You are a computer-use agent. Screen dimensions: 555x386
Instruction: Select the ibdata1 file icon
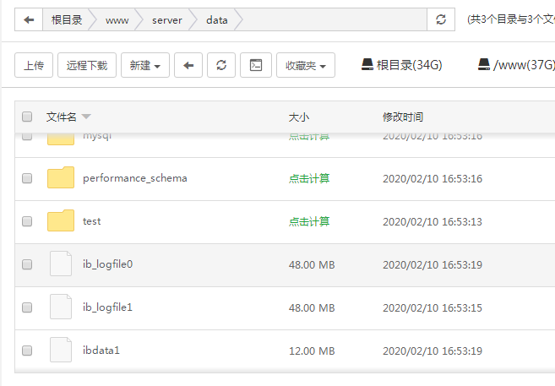tap(61, 350)
